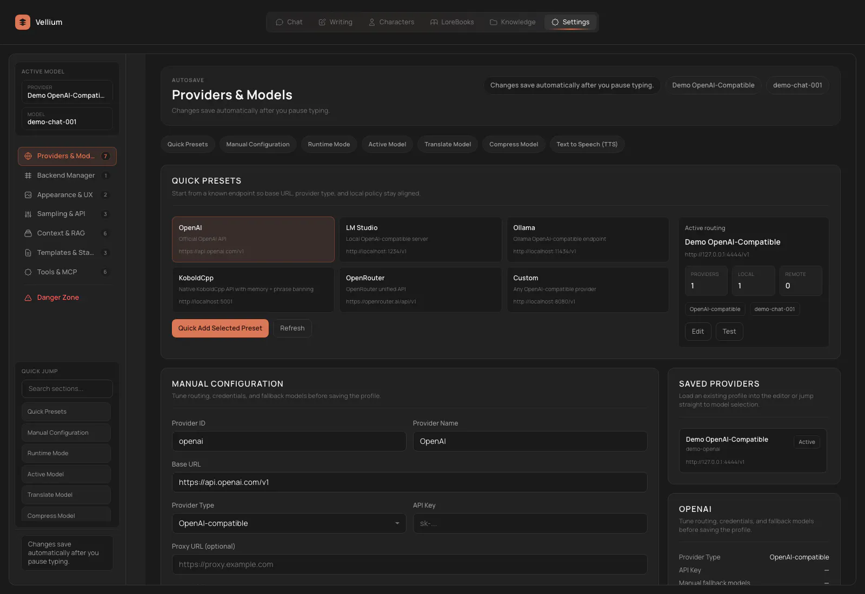Click the Appearance & UX image icon
Viewport: 865px width, 594px height.
pyautogui.click(x=28, y=195)
